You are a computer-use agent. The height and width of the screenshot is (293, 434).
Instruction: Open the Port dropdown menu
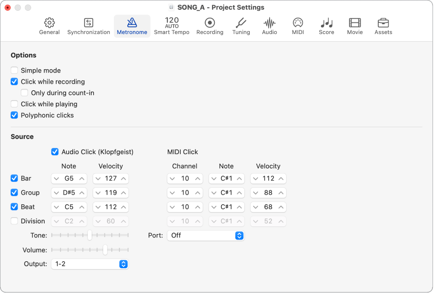click(x=206, y=235)
